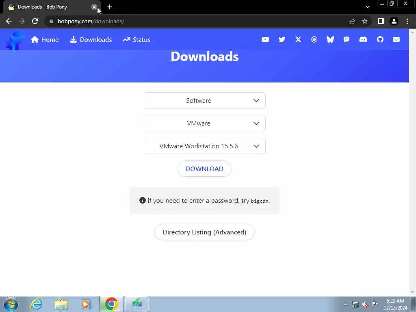Close the Downloads - Bob Pony tab
Screen dimensions: 416x312
click(x=94, y=7)
